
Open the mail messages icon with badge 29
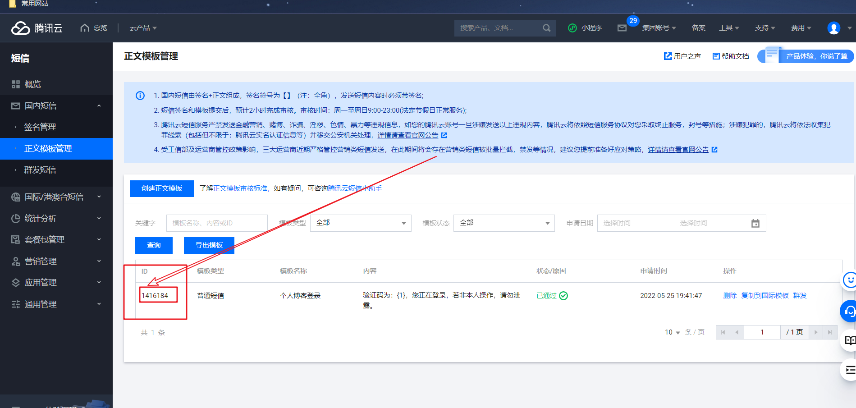(622, 28)
